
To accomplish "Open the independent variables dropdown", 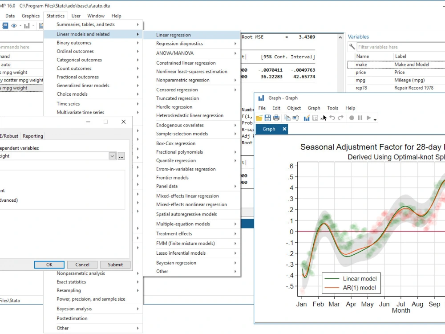I will click(x=112, y=156).
